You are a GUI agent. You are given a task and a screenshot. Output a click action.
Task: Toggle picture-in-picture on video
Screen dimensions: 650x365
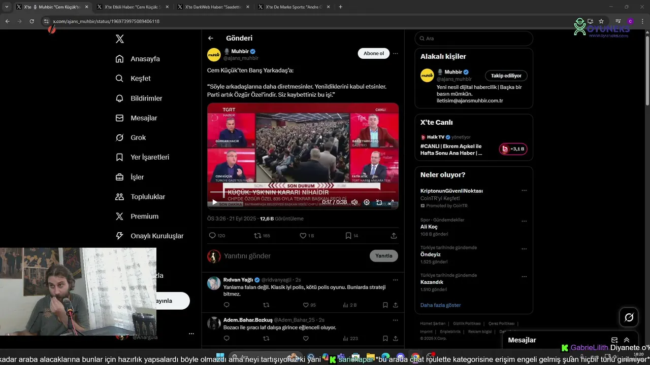[379, 202]
